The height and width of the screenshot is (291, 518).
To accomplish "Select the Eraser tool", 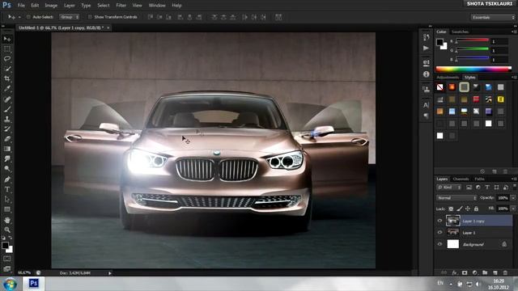I will [x=7, y=138].
